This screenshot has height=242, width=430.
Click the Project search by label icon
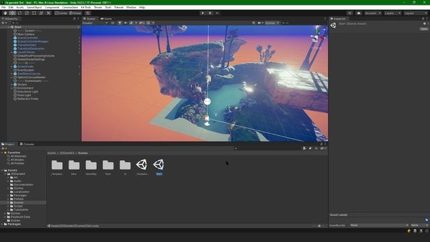pos(310,149)
